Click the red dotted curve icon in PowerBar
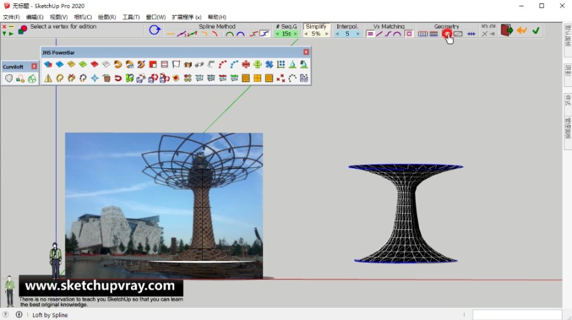The image size is (572, 320). (x=222, y=65)
